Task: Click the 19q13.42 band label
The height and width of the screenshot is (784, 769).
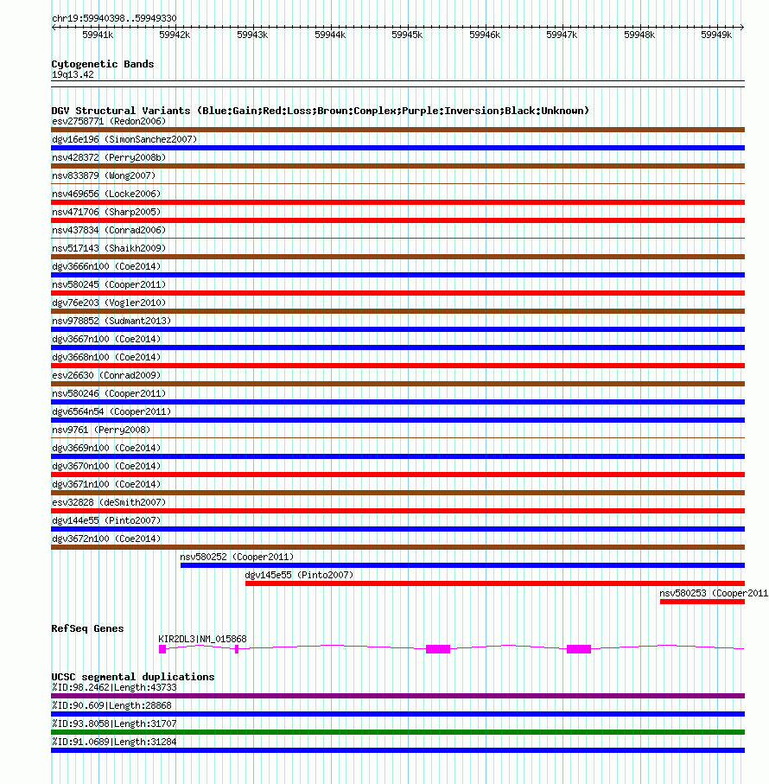Action: [x=73, y=75]
